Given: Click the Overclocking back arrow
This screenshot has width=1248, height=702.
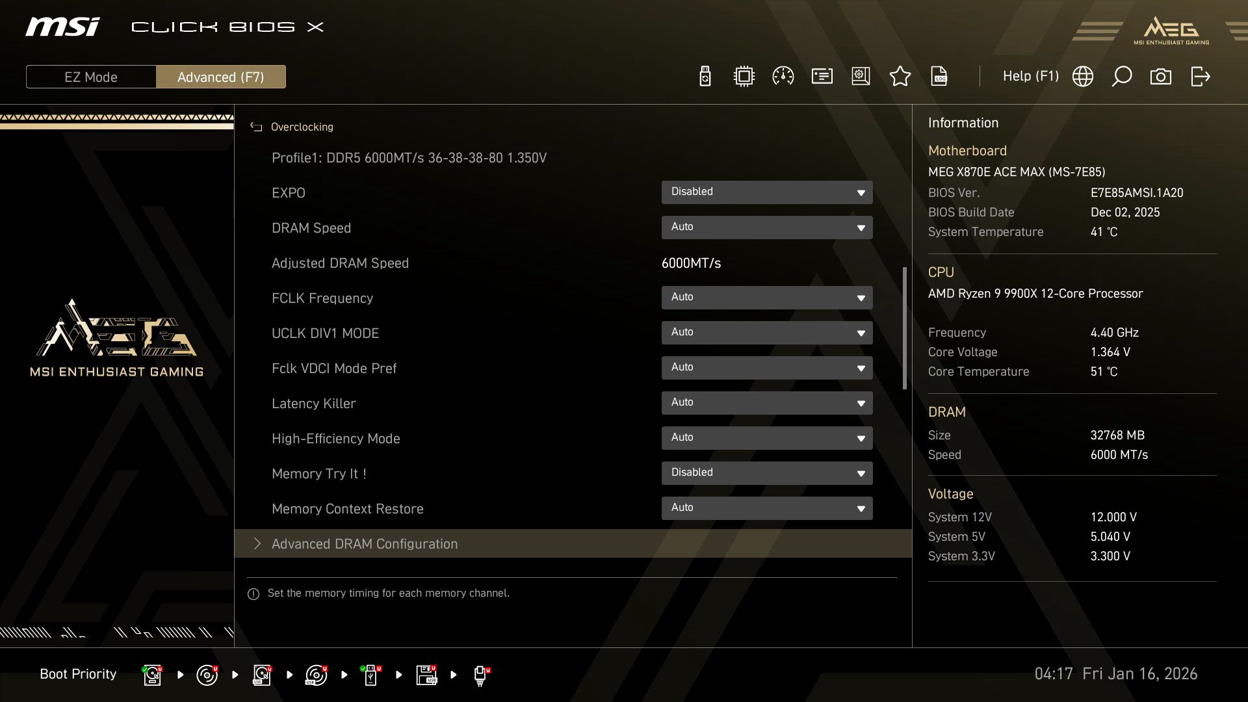Looking at the screenshot, I should point(256,127).
